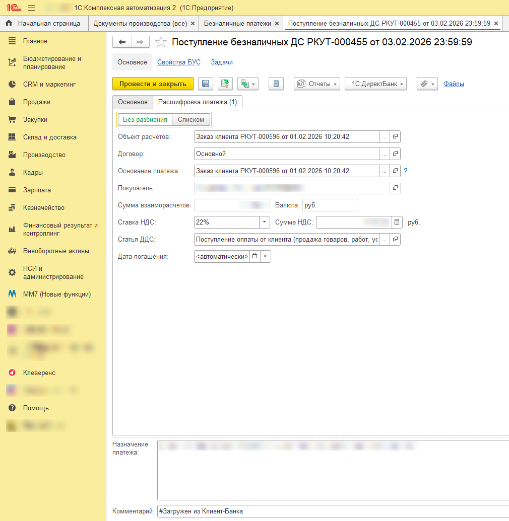Go forward with the right arrow
This screenshot has width=509, height=521.
point(141,42)
